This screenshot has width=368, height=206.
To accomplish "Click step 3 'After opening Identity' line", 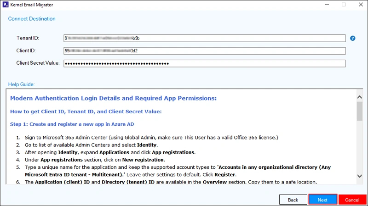I will click(x=110, y=152).
